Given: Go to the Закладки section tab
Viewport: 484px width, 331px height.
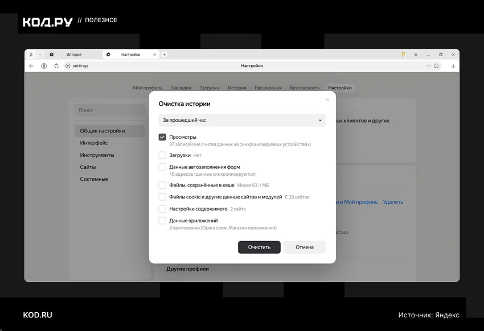Looking at the screenshot, I should pos(181,88).
